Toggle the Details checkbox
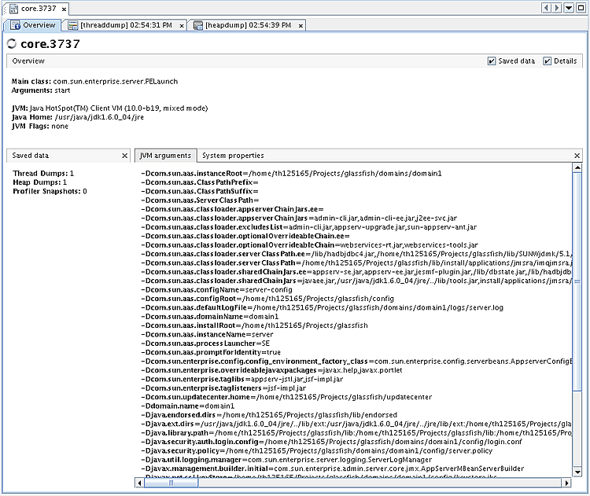 547,61
